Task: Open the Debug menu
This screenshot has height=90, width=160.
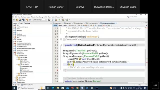Action: (x=41, y=17)
